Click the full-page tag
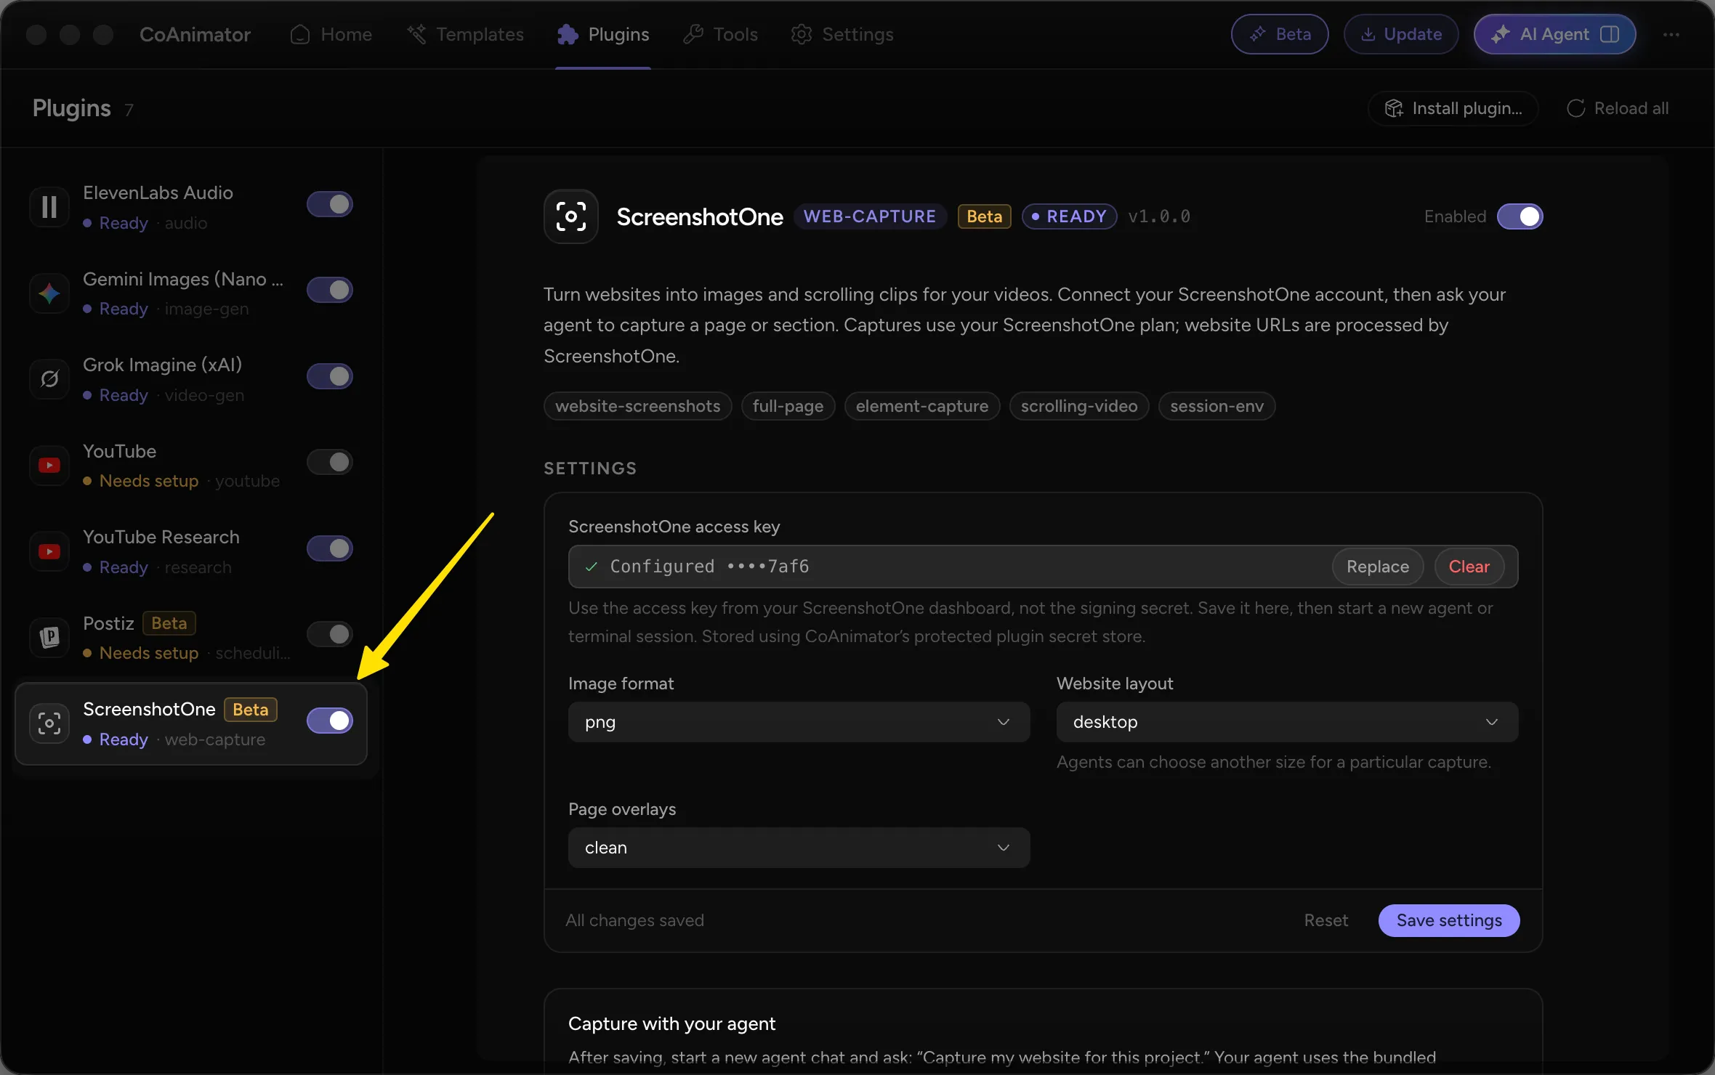 [x=788, y=406]
